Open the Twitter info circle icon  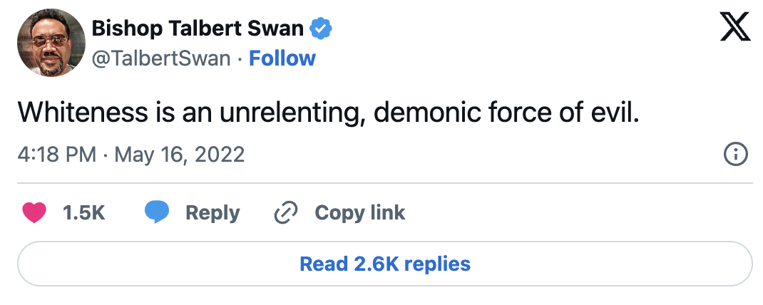pyautogui.click(x=735, y=154)
